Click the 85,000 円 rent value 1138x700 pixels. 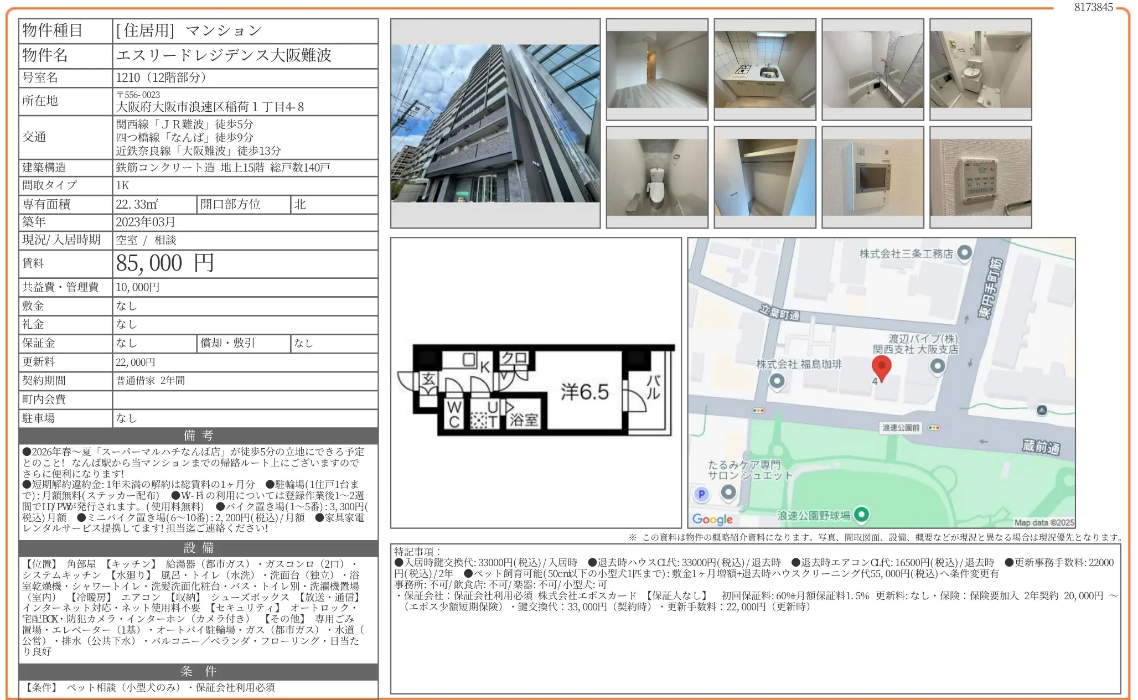tap(165, 263)
